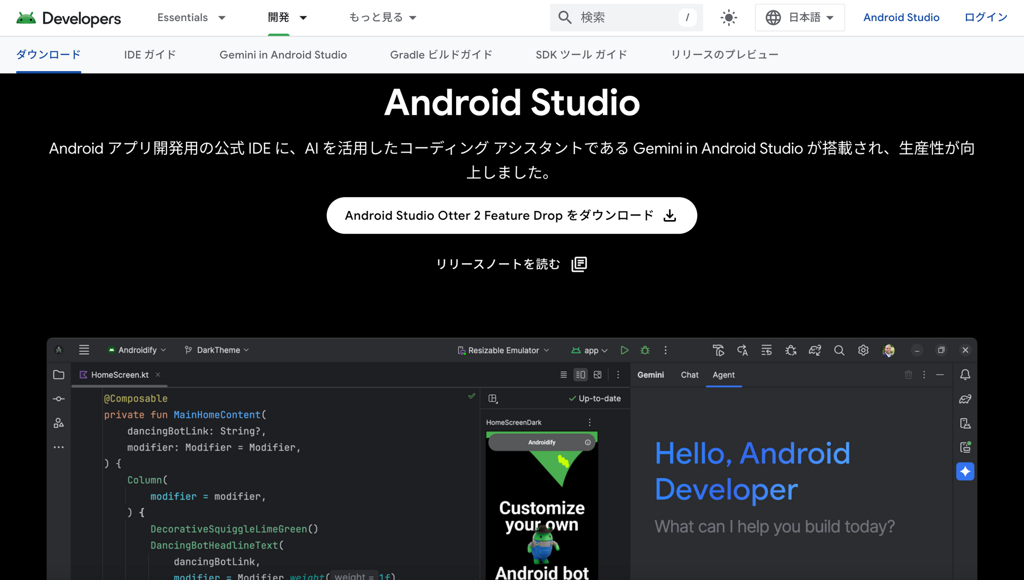The width and height of the screenshot is (1024, 580).
Task: Open the Project tool window folder icon
Action: pos(59,375)
